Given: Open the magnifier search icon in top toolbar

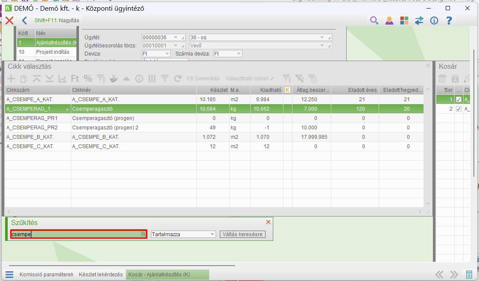Looking at the screenshot, I should click(x=374, y=20).
